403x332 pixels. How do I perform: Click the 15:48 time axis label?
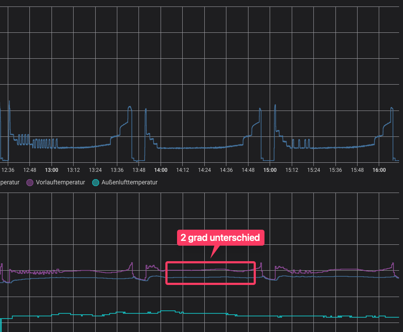pyautogui.click(x=358, y=170)
